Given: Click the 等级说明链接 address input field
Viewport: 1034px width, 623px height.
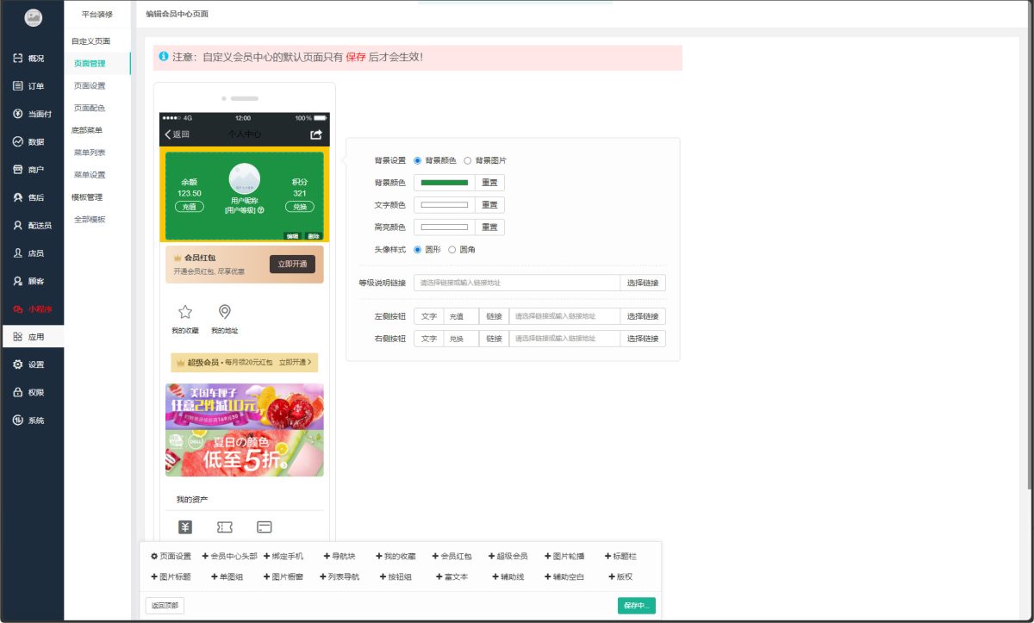Looking at the screenshot, I should tap(517, 283).
